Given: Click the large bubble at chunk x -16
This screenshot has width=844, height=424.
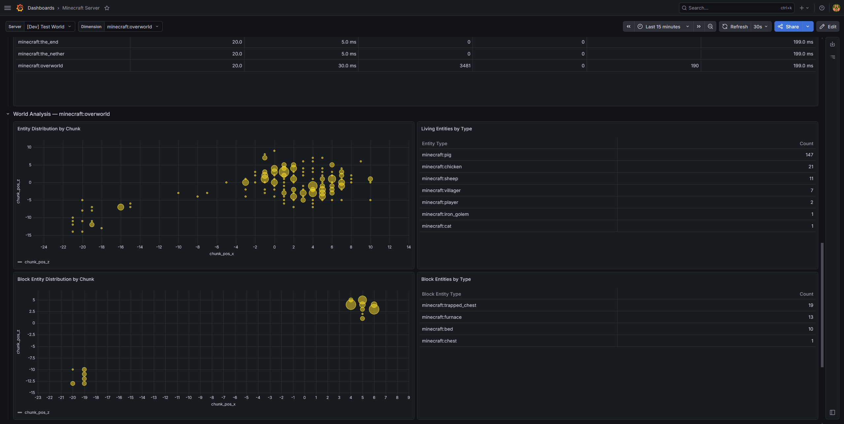Looking at the screenshot, I should tap(121, 207).
